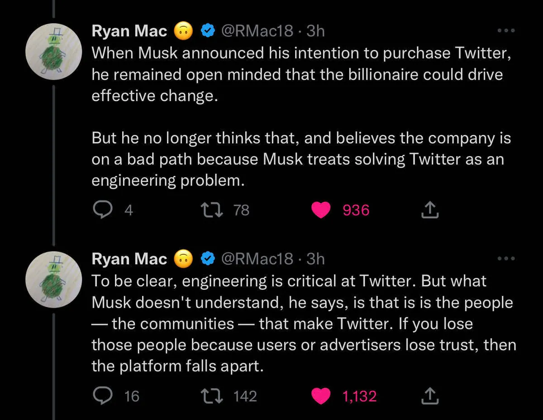Like the tweet with 936 likes

click(321, 210)
